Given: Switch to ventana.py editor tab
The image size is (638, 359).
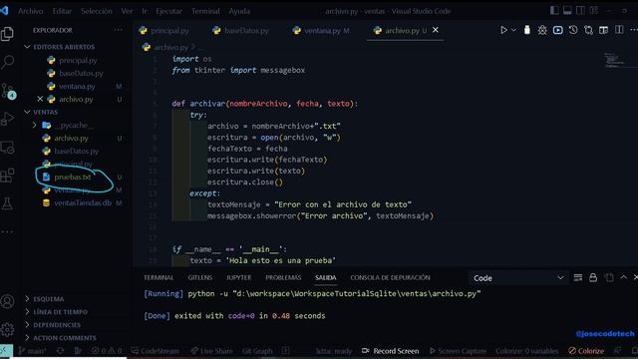Looking at the screenshot, I should coord(321,31).
